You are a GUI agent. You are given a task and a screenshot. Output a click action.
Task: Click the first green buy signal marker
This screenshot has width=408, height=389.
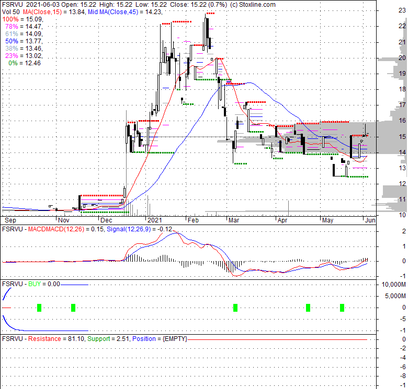click(x=39, y=308)
